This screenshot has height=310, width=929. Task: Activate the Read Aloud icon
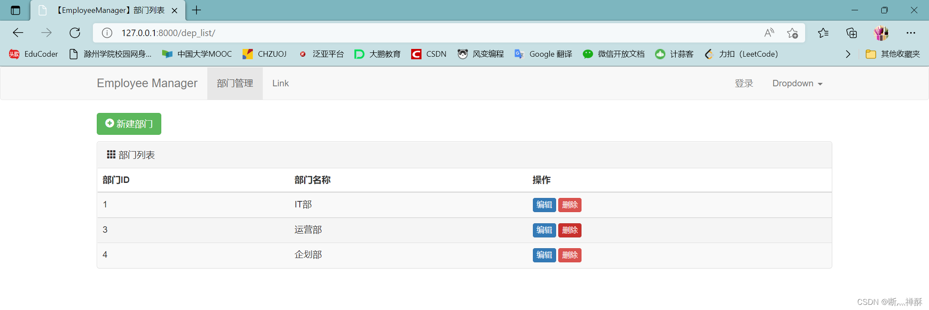point(769,33)
